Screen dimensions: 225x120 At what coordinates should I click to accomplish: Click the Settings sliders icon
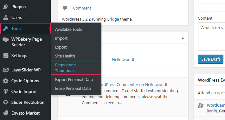coord(6,56)
